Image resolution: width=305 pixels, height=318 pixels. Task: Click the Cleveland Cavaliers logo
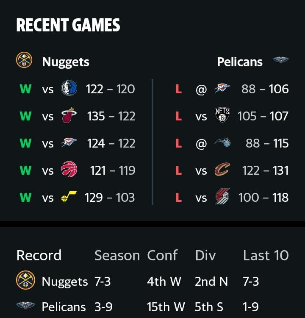(x=222, y=169)
